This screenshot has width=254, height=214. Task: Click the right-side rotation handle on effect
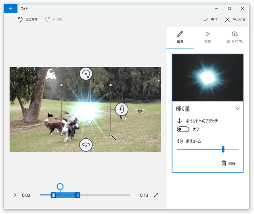click(x=122, y=109)
